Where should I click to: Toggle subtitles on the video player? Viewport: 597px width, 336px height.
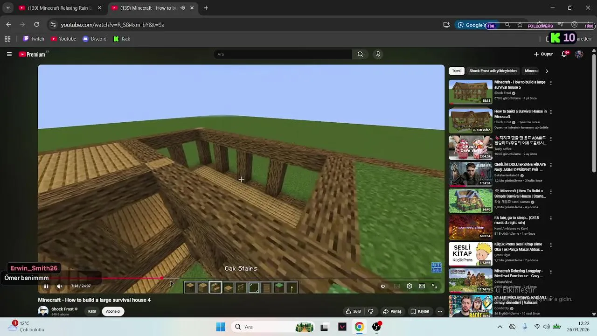coord(397,286)
